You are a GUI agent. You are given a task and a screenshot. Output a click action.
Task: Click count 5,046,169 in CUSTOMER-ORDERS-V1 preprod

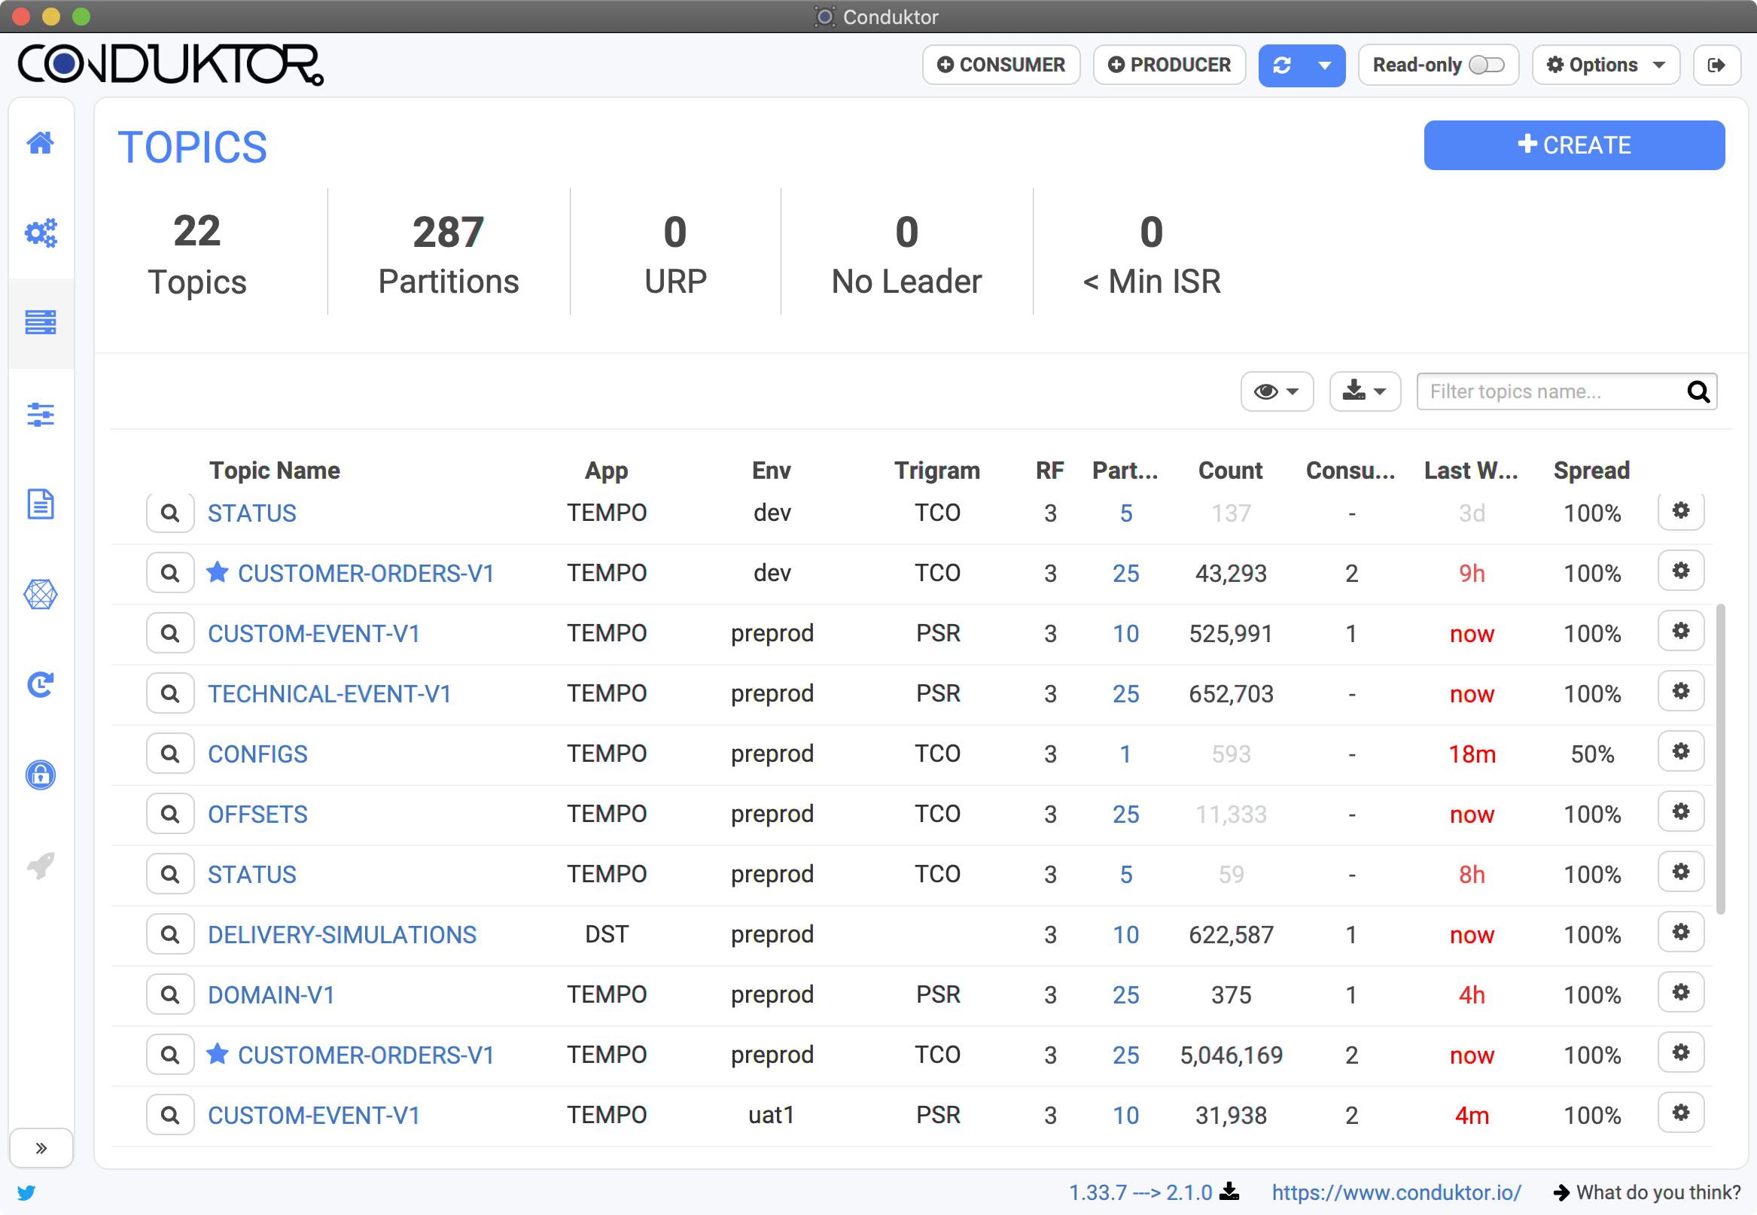(x=1230, y=1055)
